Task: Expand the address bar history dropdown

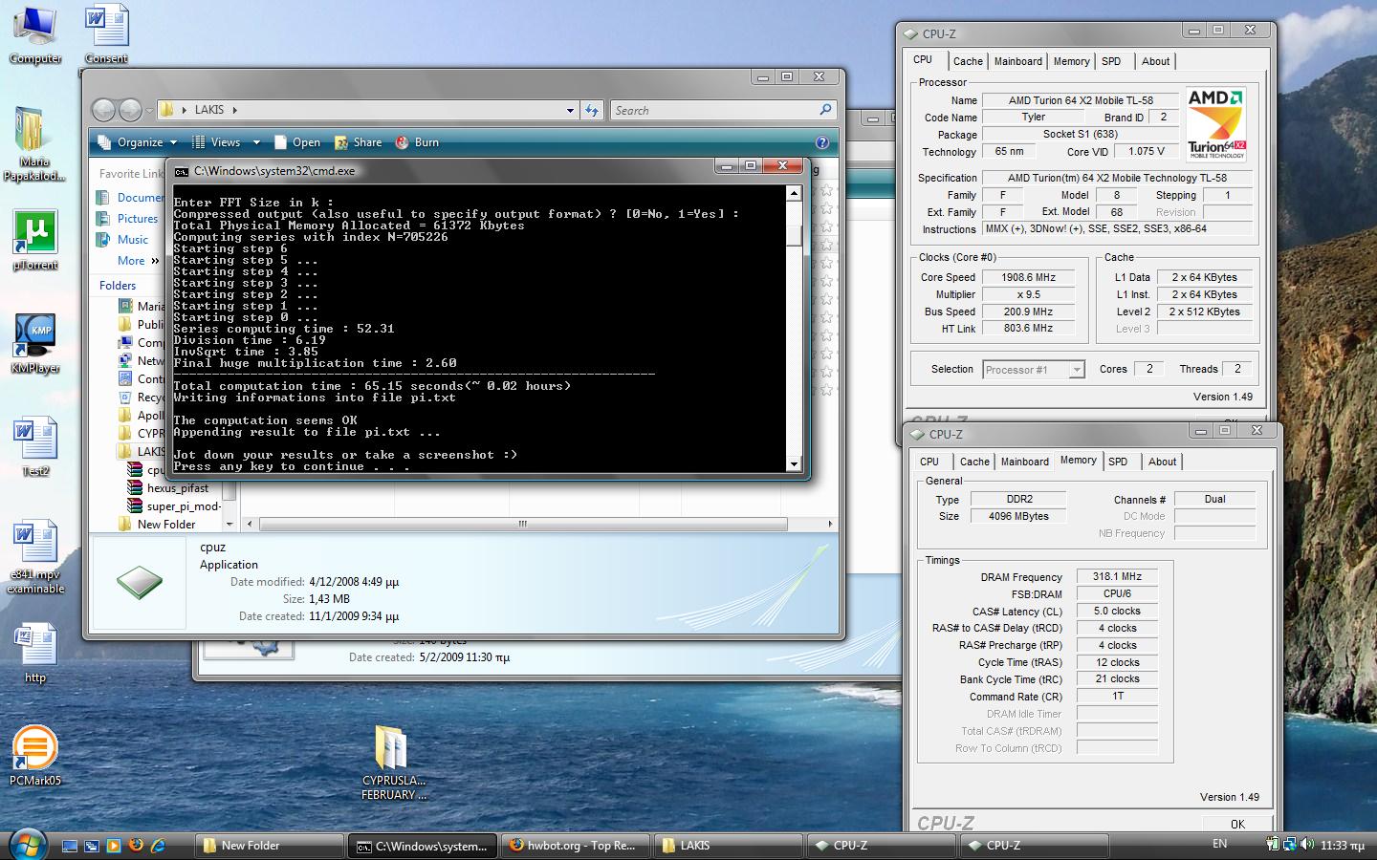Action: pos(570,110)
